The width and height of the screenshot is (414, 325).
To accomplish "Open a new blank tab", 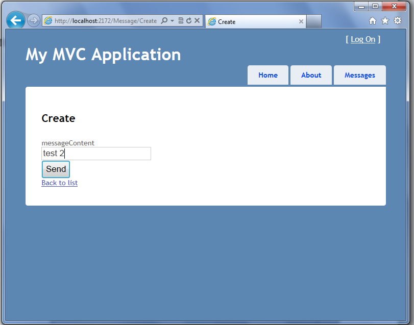I will (x=314, y=21).
